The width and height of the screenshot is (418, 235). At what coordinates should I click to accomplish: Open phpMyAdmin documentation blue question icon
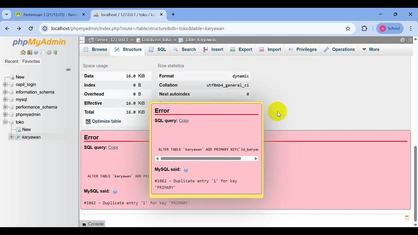pyautogui.click(x=36, y=52)
